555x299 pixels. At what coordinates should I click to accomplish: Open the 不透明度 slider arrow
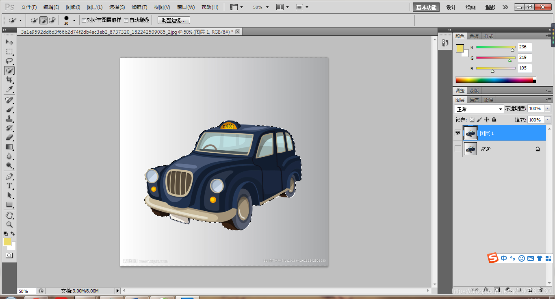548,108
